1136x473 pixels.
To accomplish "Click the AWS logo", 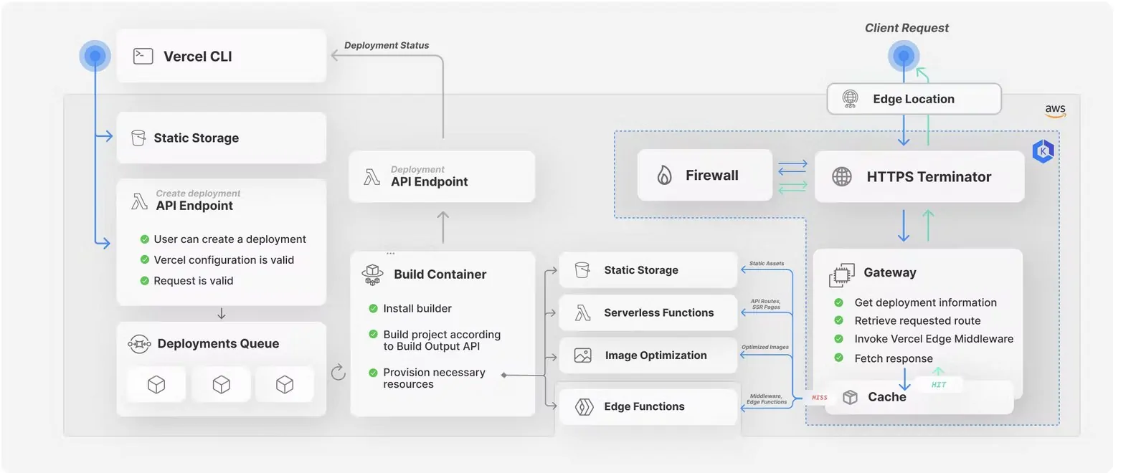I will point(1055,110).
